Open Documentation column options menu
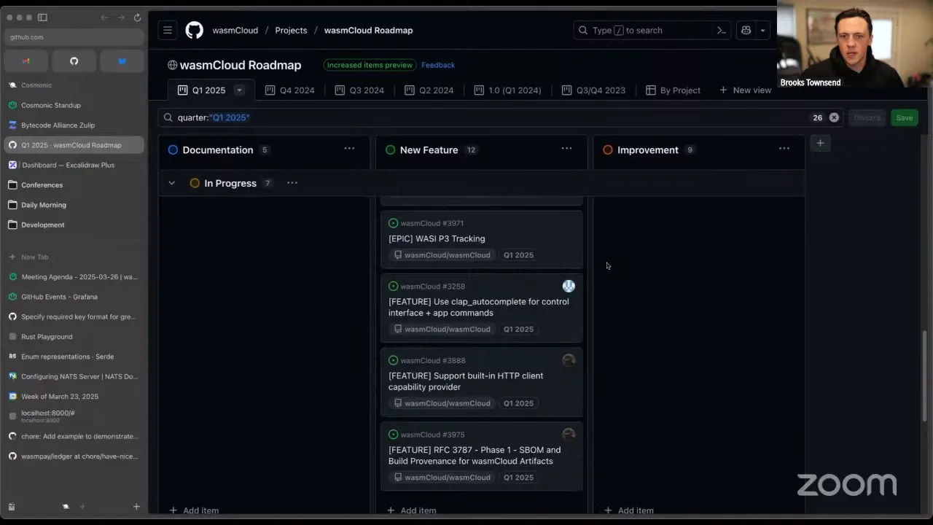 tap(349, 149)
